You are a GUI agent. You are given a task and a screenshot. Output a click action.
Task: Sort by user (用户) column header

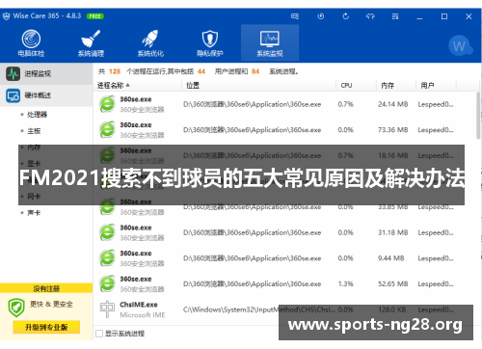[427, 86]
